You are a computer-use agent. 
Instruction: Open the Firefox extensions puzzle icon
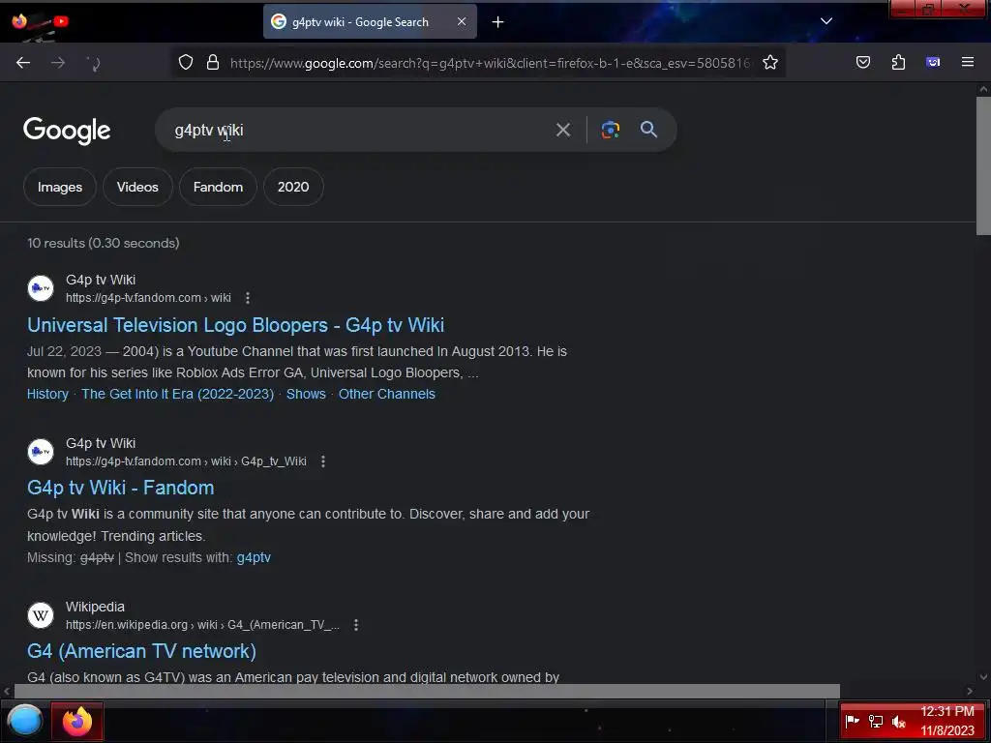point(898,62)
